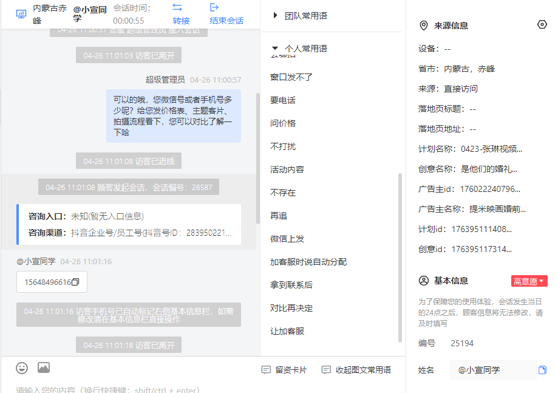Image resolution: width=558 pixels, height=393 pixels.
Task: Expand 团队常用语 section
Action: click(x=274, y=15)
